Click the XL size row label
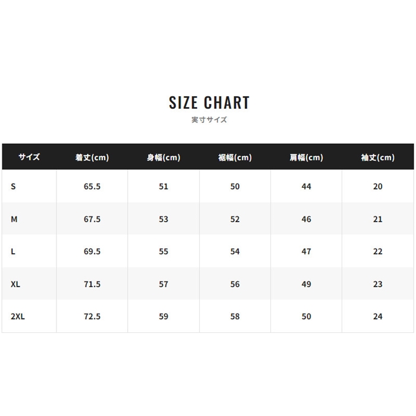Image resolution: width=416 pixels, height=416 pixels. pos(15,284)
